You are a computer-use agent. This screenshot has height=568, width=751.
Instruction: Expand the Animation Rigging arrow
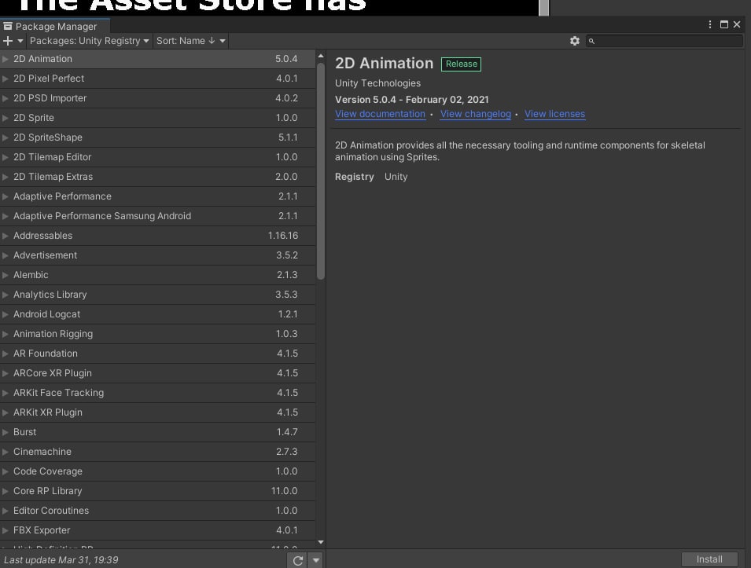[x=6, y=334]
